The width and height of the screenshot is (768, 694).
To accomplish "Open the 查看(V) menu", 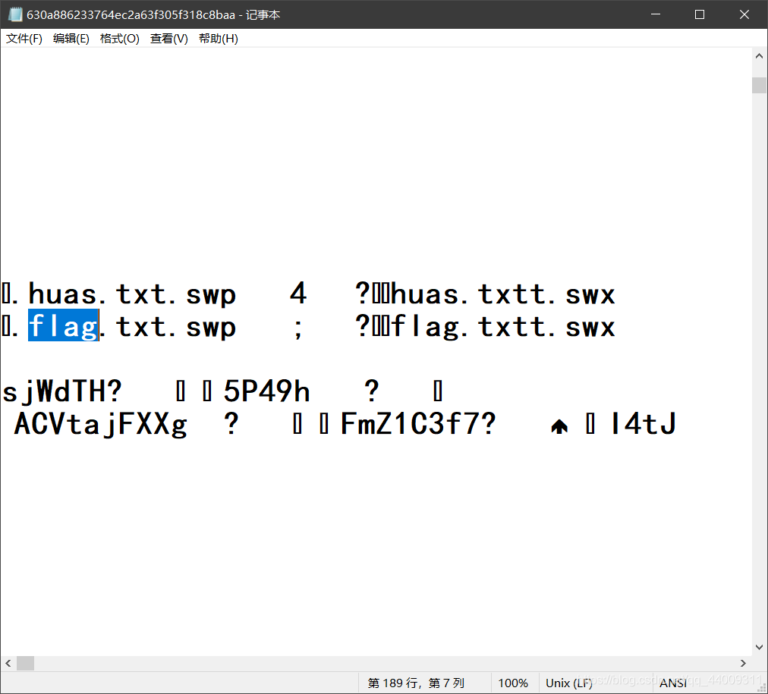I will click(x=169, y=38).
